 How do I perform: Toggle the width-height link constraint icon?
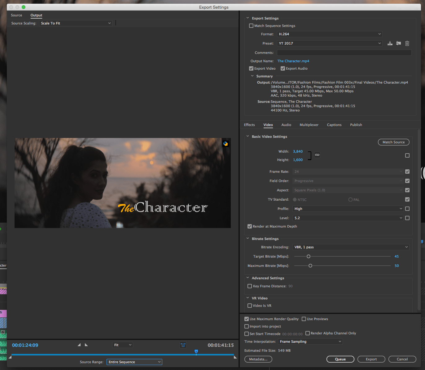pyautogui.click(x=317, y=155)
